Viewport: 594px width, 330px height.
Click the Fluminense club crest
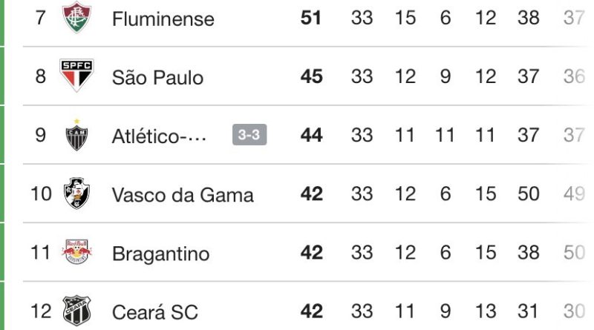point(75,18)
